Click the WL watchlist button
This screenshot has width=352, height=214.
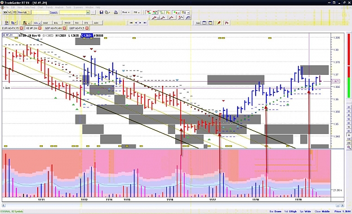[10, 12]
